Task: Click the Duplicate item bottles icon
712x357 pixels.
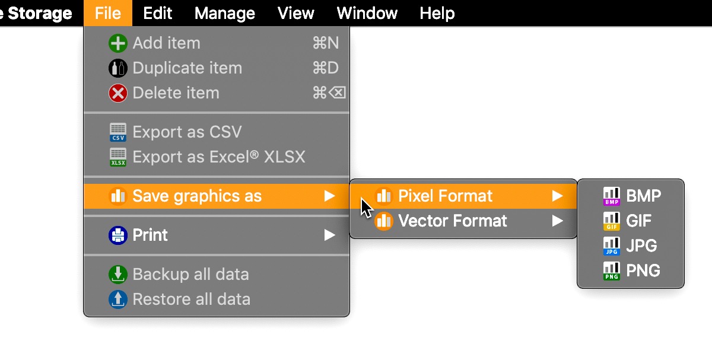Action: pos(118,68)
